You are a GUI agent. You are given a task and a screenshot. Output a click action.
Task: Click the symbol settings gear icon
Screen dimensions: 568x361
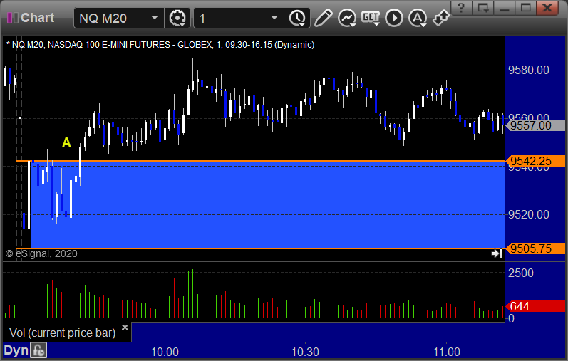click(177, 18)
